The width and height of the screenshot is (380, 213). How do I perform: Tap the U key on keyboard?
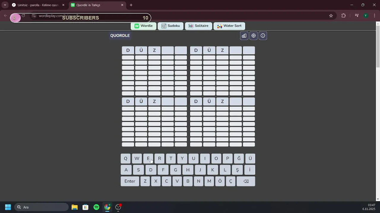point(194,159)
